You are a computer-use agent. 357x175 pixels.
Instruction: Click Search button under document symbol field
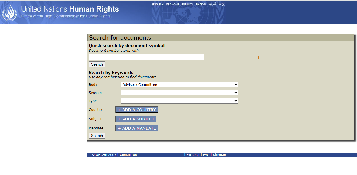[97, 64]
